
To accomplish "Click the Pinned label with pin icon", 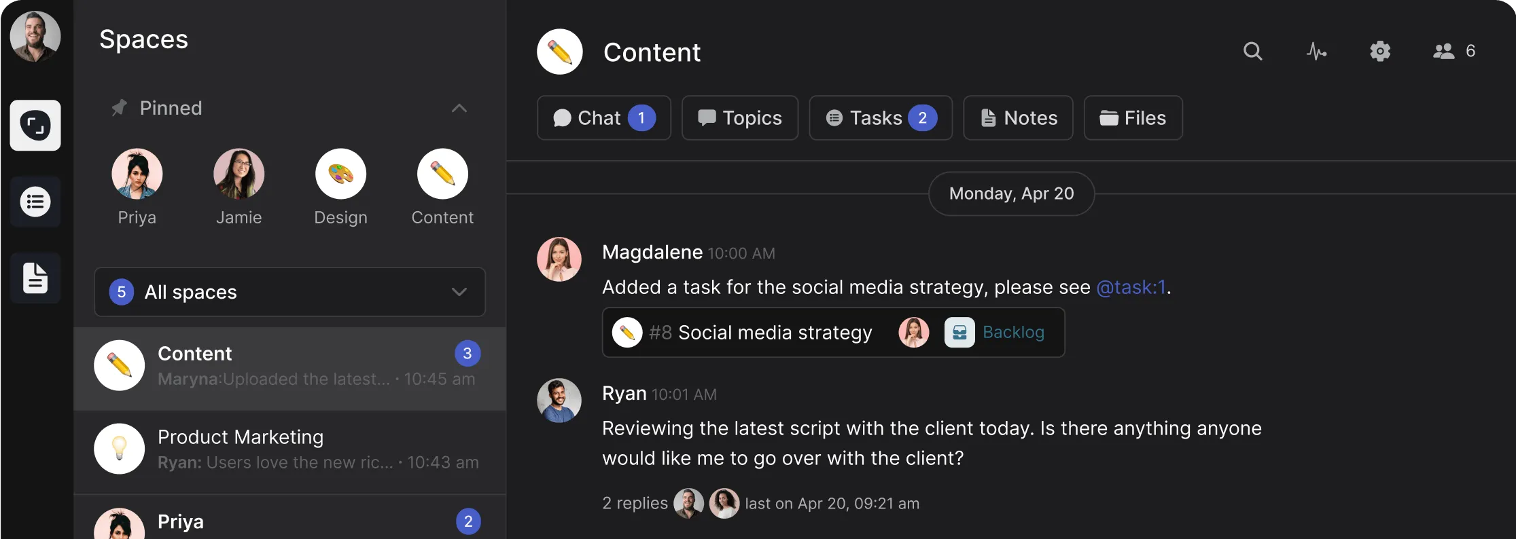I will point(157,108).
